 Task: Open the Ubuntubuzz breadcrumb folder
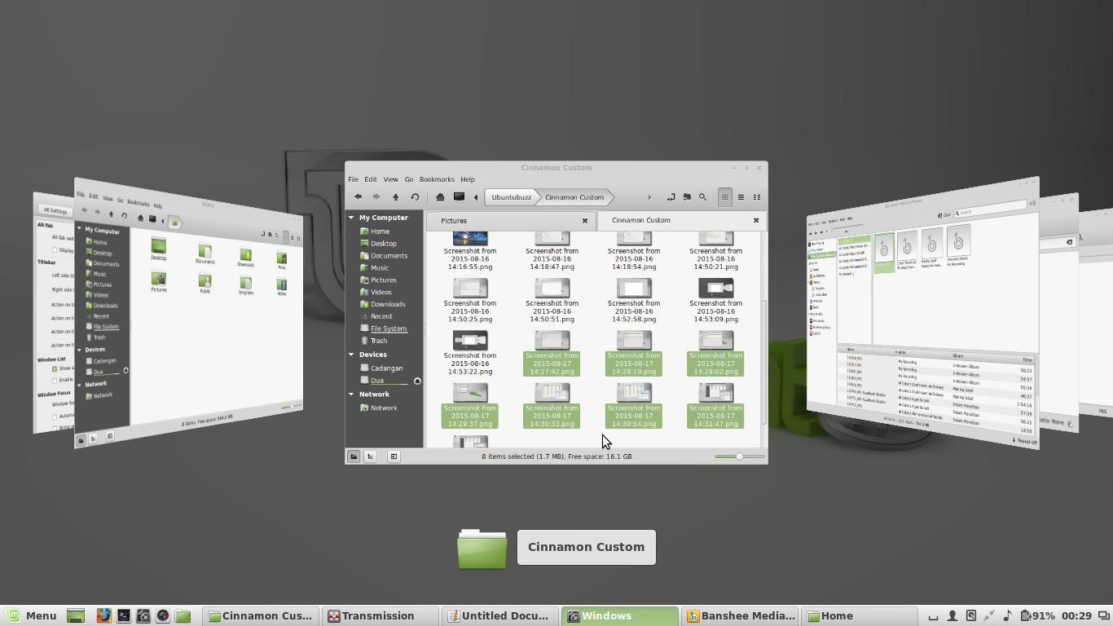click(510, 196)
